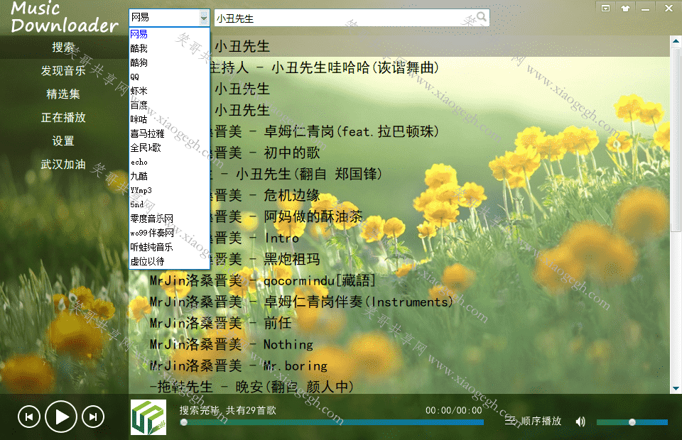
Task: Open the 搜索 sidebar page
Action: pyautogui.click(x=63, y=47)
